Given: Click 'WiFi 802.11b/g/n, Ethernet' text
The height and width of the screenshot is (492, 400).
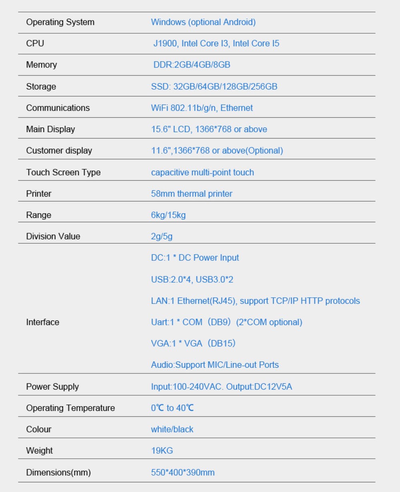Looking at the screenshot, I should (x=202, y=108).
